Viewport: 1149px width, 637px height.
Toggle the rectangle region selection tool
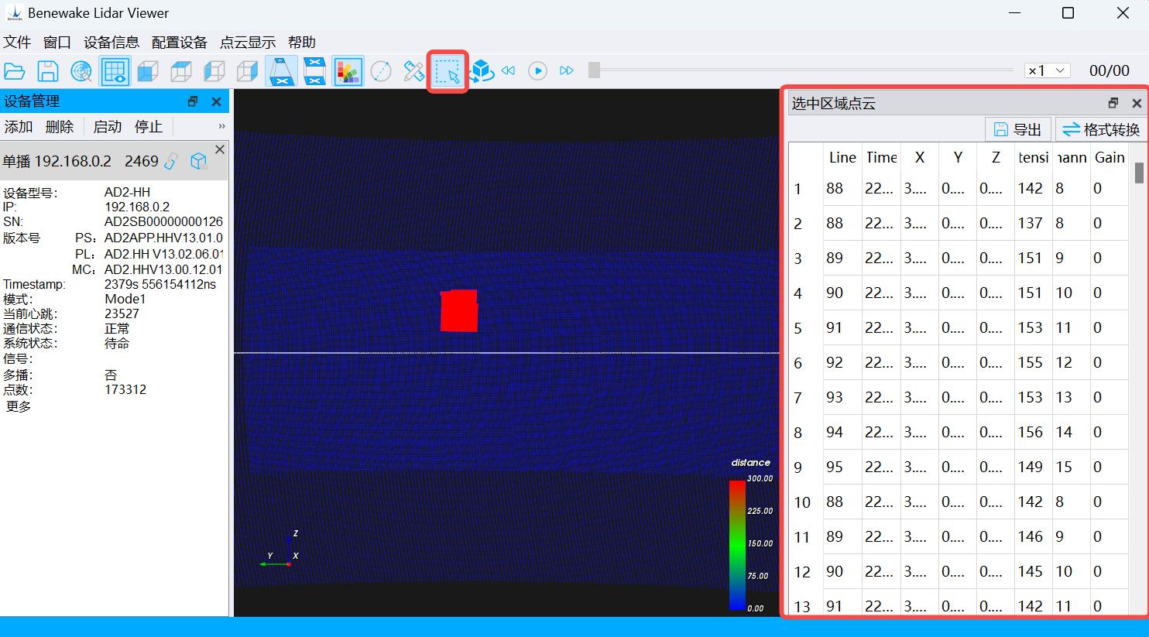point(448,71)
